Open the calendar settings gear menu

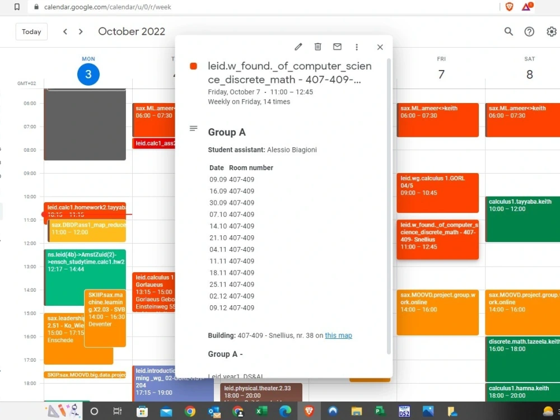552,31
